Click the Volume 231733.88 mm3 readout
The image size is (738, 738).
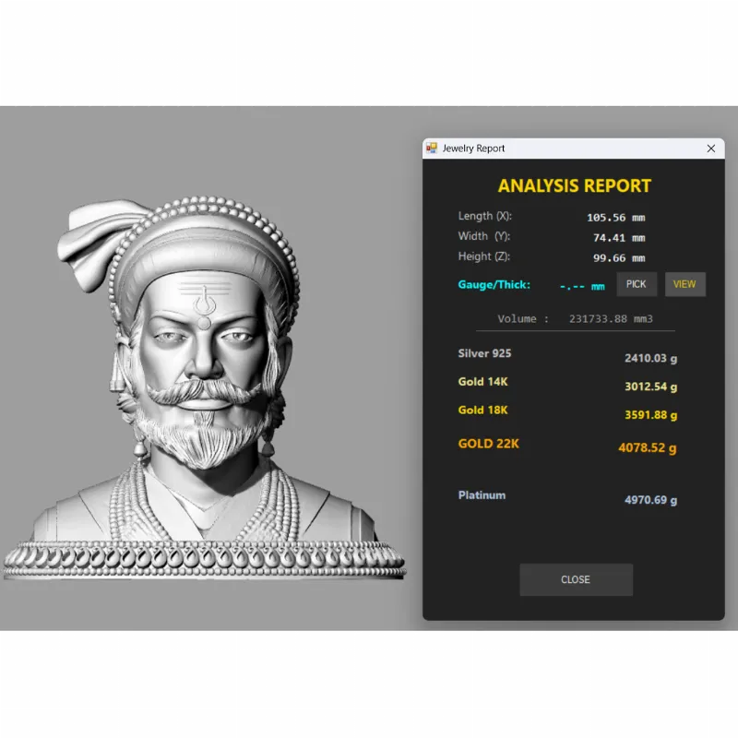(575, 319)
